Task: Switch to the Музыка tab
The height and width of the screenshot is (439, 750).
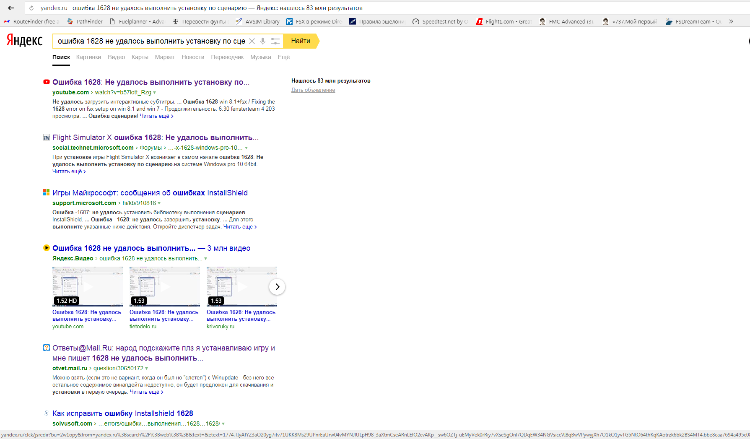Action: [260, 57]
